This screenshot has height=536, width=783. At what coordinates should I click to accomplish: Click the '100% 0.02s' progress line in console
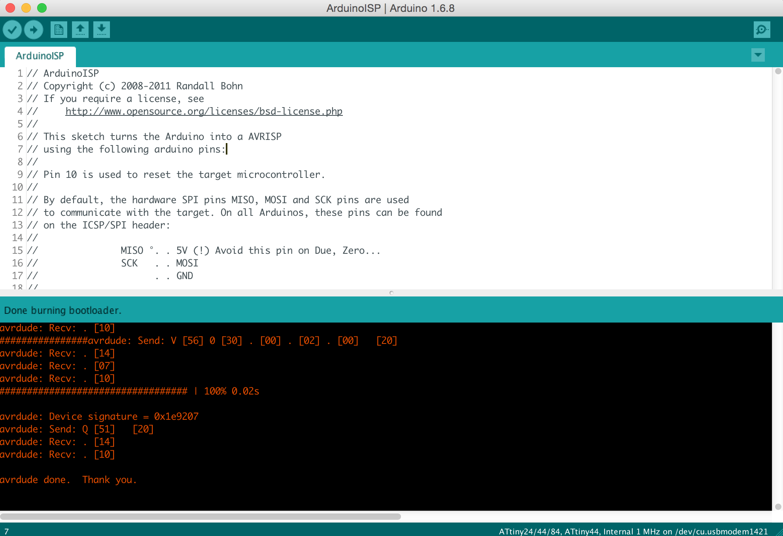[x=130, y=391]
